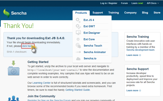
Task: Click the SHA-1 checksum label
Action: pyautogui.click(x=17, y=52)
